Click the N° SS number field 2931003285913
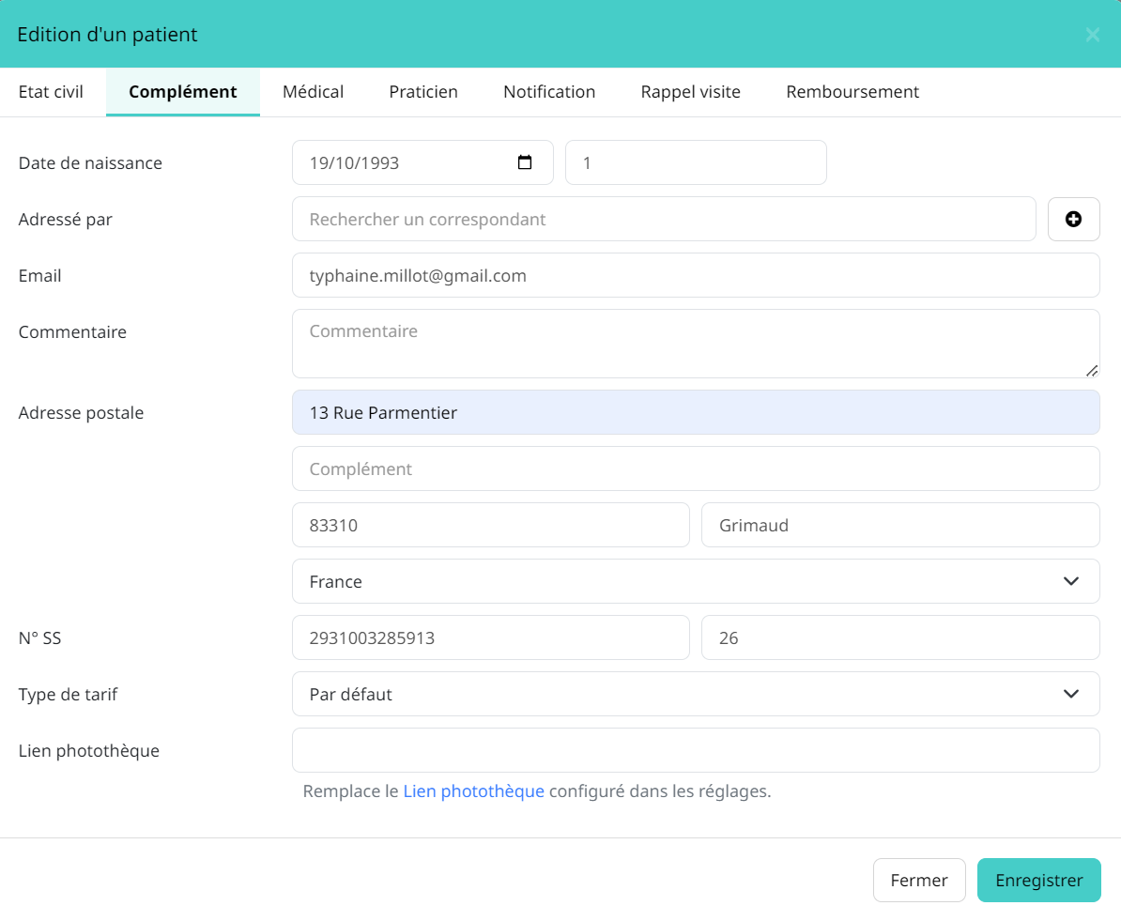Screen dimensions: 1121x921 490,637
